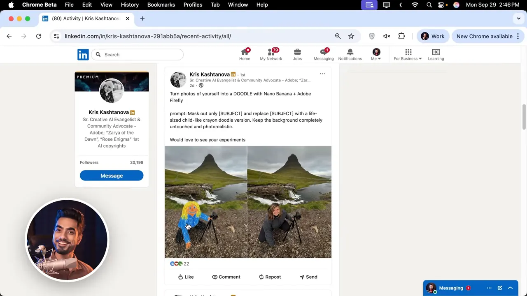Mute the tab audio icon in toolbar
This screenshot has width=527, height=296.
(387, 36)
